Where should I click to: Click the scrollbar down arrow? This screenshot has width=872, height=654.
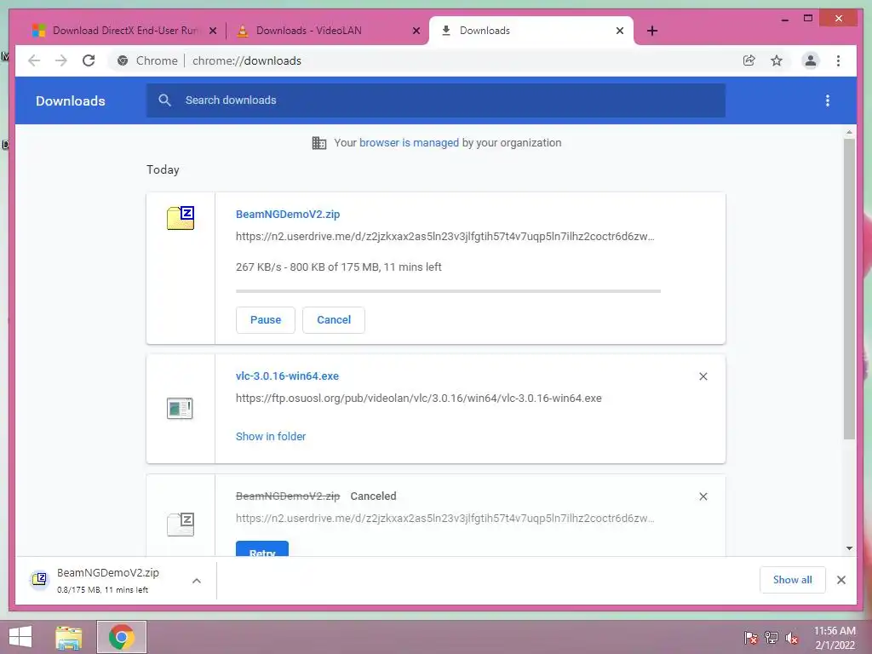click(849, 548)
